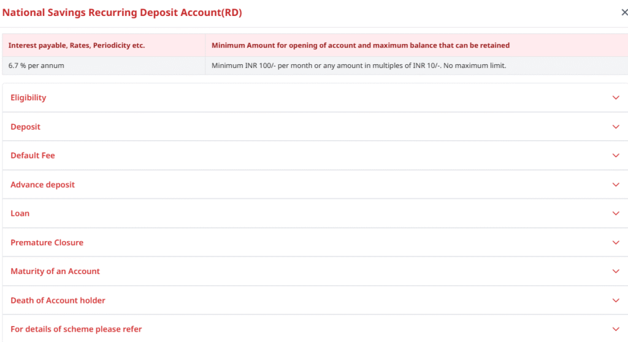
Task: Open the Deposit accordion heading
Action: coord(25,127)
